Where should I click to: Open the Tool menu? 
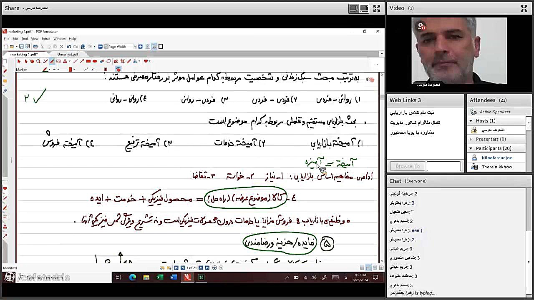(x=25, y=39)
